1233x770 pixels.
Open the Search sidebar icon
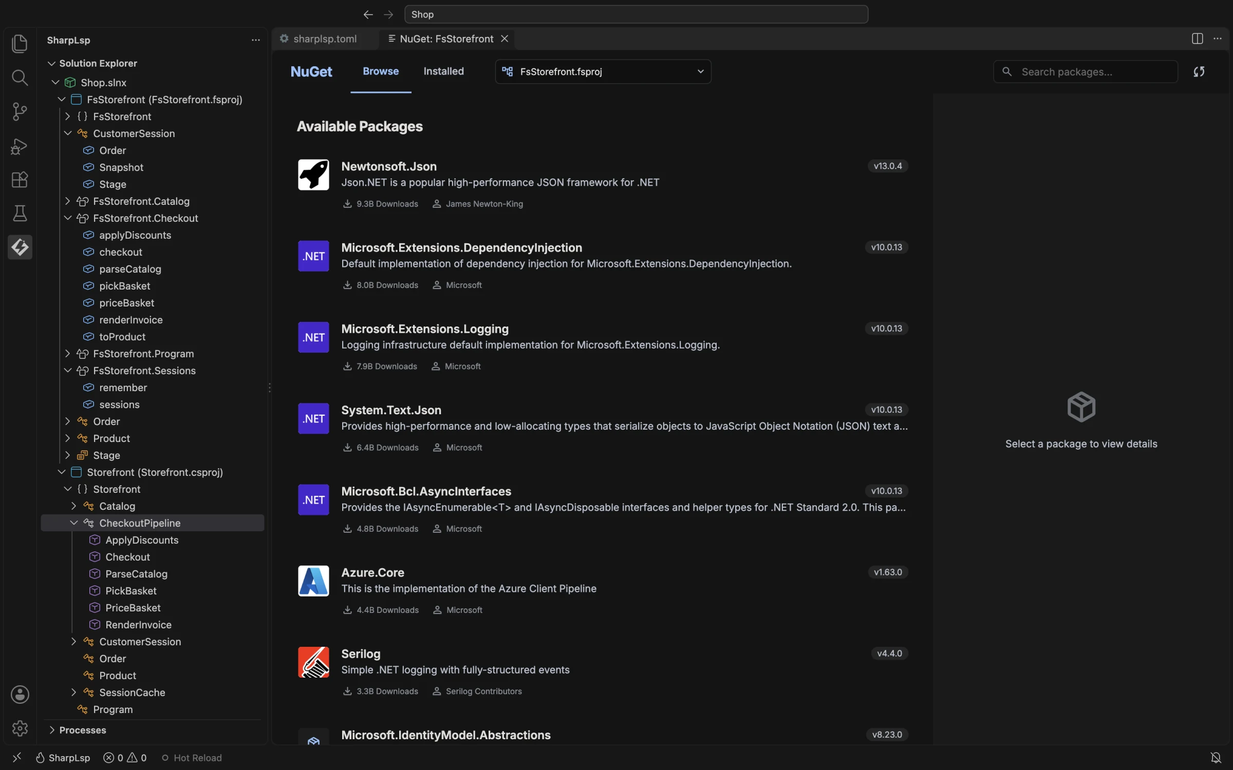(x=20, y=78)
